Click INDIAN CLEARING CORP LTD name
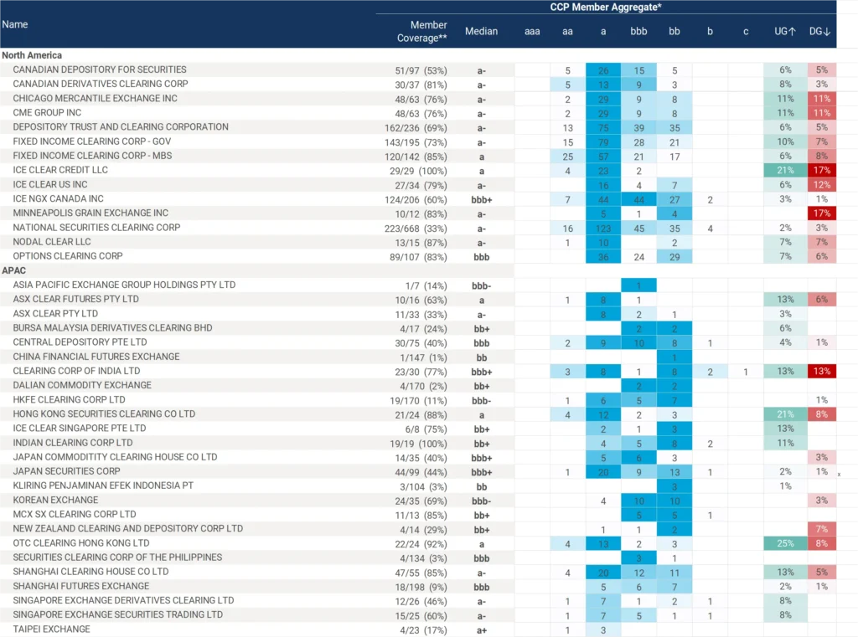Screen dimensions: 858x637 [73, 443]
